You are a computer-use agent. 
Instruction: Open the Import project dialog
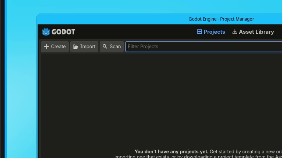[x=84, y=47]
